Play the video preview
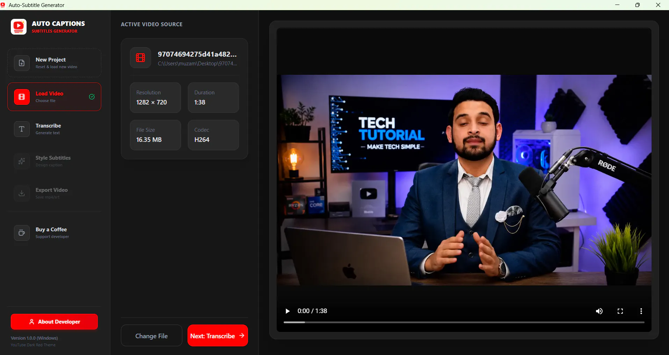 tap(288, 311)
